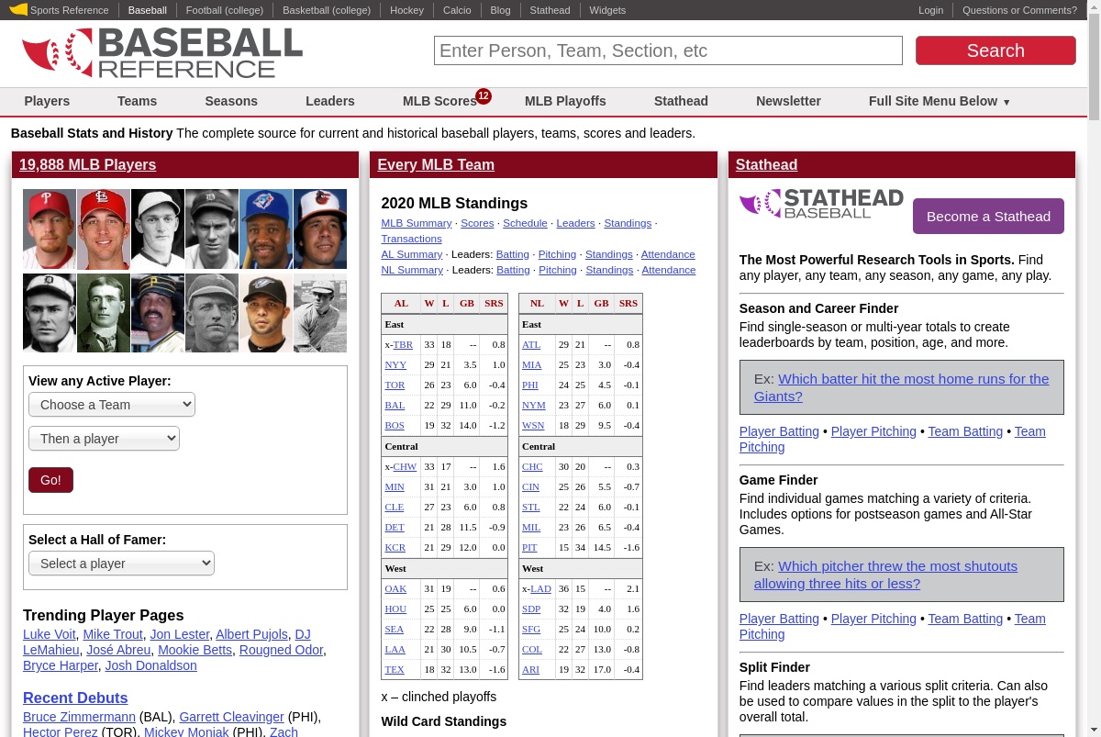1101x737 pixels.
Task: Open the Mike Trout trending link
Action: coord(113,634)
